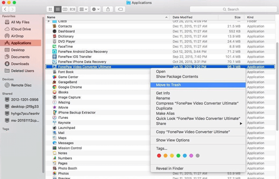279x179 pixels.
Task: Choose Show View Options
Action: pyautogui.click(x=198, y=140)
